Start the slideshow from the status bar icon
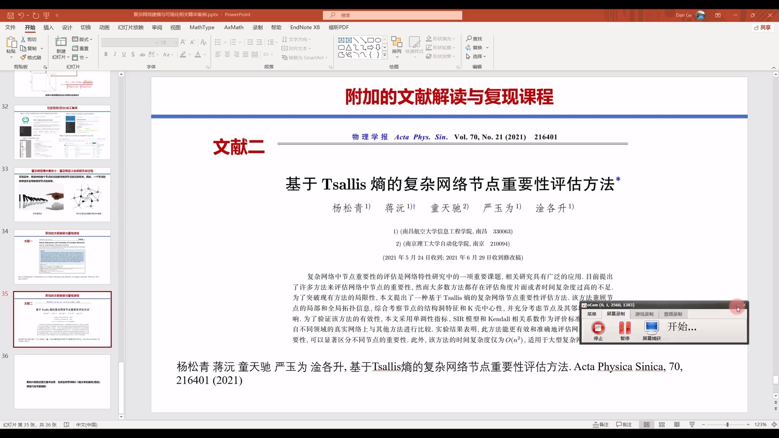The image size is (779, 438). [x=692, y=425]
